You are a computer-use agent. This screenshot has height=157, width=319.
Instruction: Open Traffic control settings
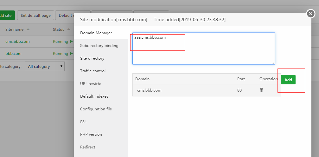point(93,71)
